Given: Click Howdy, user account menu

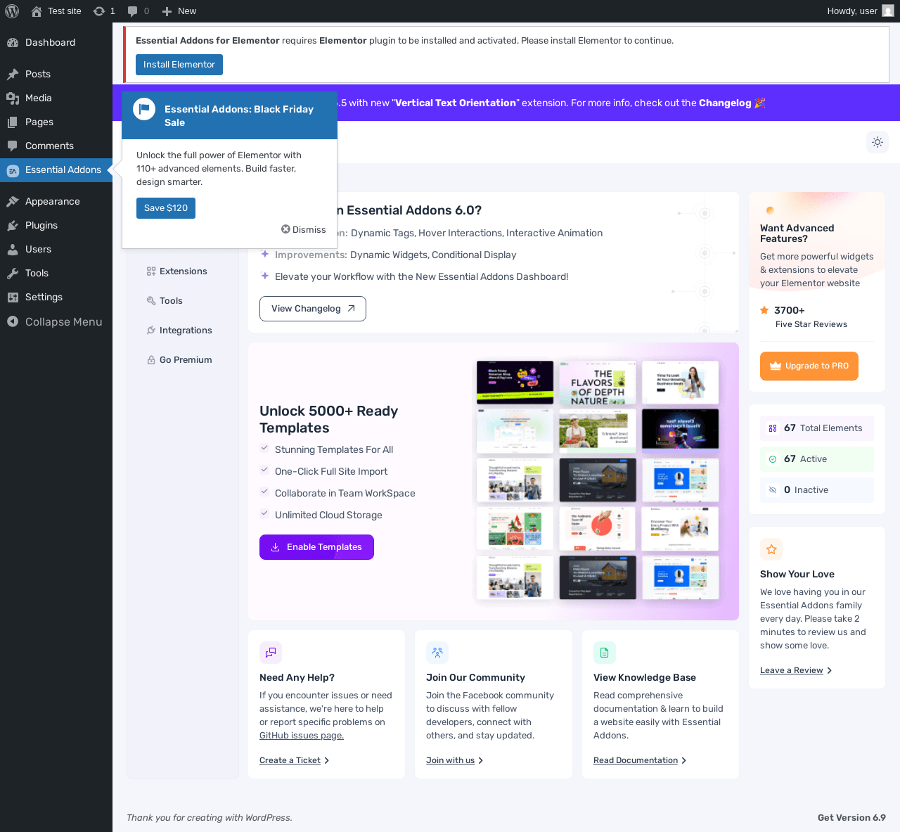Looking at the screenshot, I should (x=861, y=11).
